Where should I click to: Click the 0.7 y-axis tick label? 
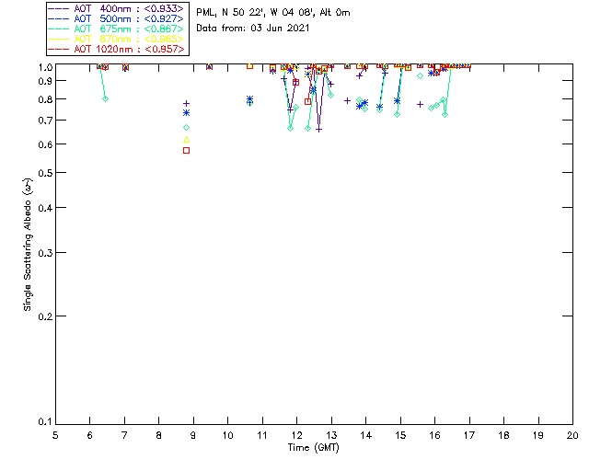pyautogui.click(x=45, y=121)
